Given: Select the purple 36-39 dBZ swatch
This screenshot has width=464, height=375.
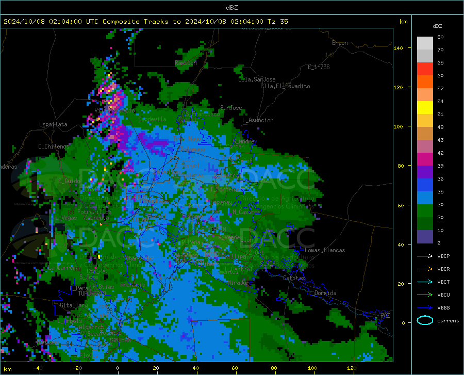Looking at the screenshot, I should click(x=425, y=172).
